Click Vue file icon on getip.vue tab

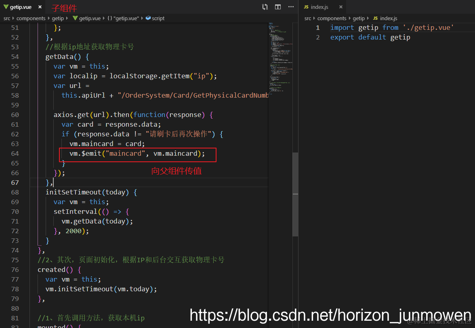[6, 6]
